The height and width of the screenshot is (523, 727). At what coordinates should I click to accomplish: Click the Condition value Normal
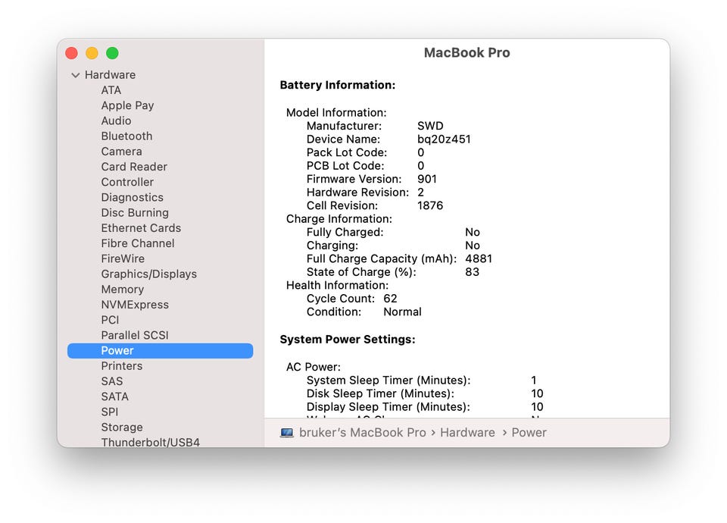tap(402, 312)
